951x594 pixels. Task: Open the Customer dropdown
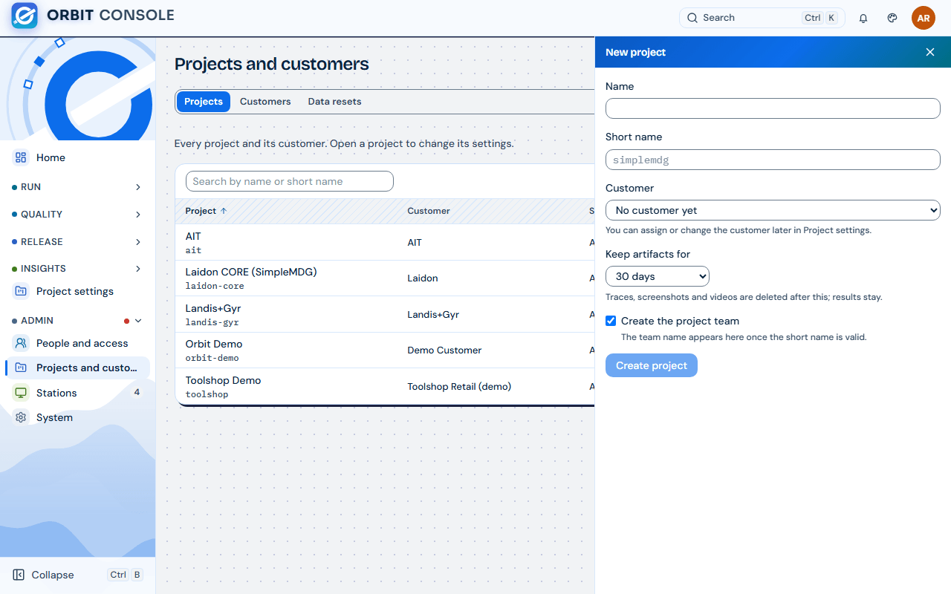773,210
